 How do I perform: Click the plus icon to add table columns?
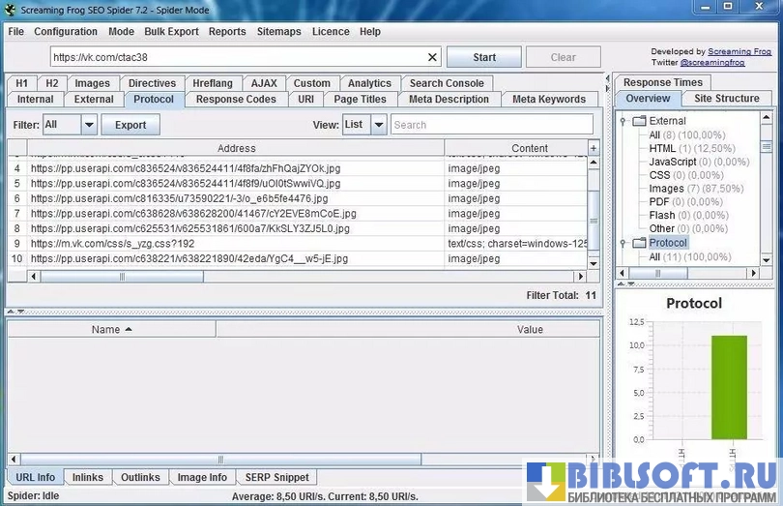tap(594, 148)
